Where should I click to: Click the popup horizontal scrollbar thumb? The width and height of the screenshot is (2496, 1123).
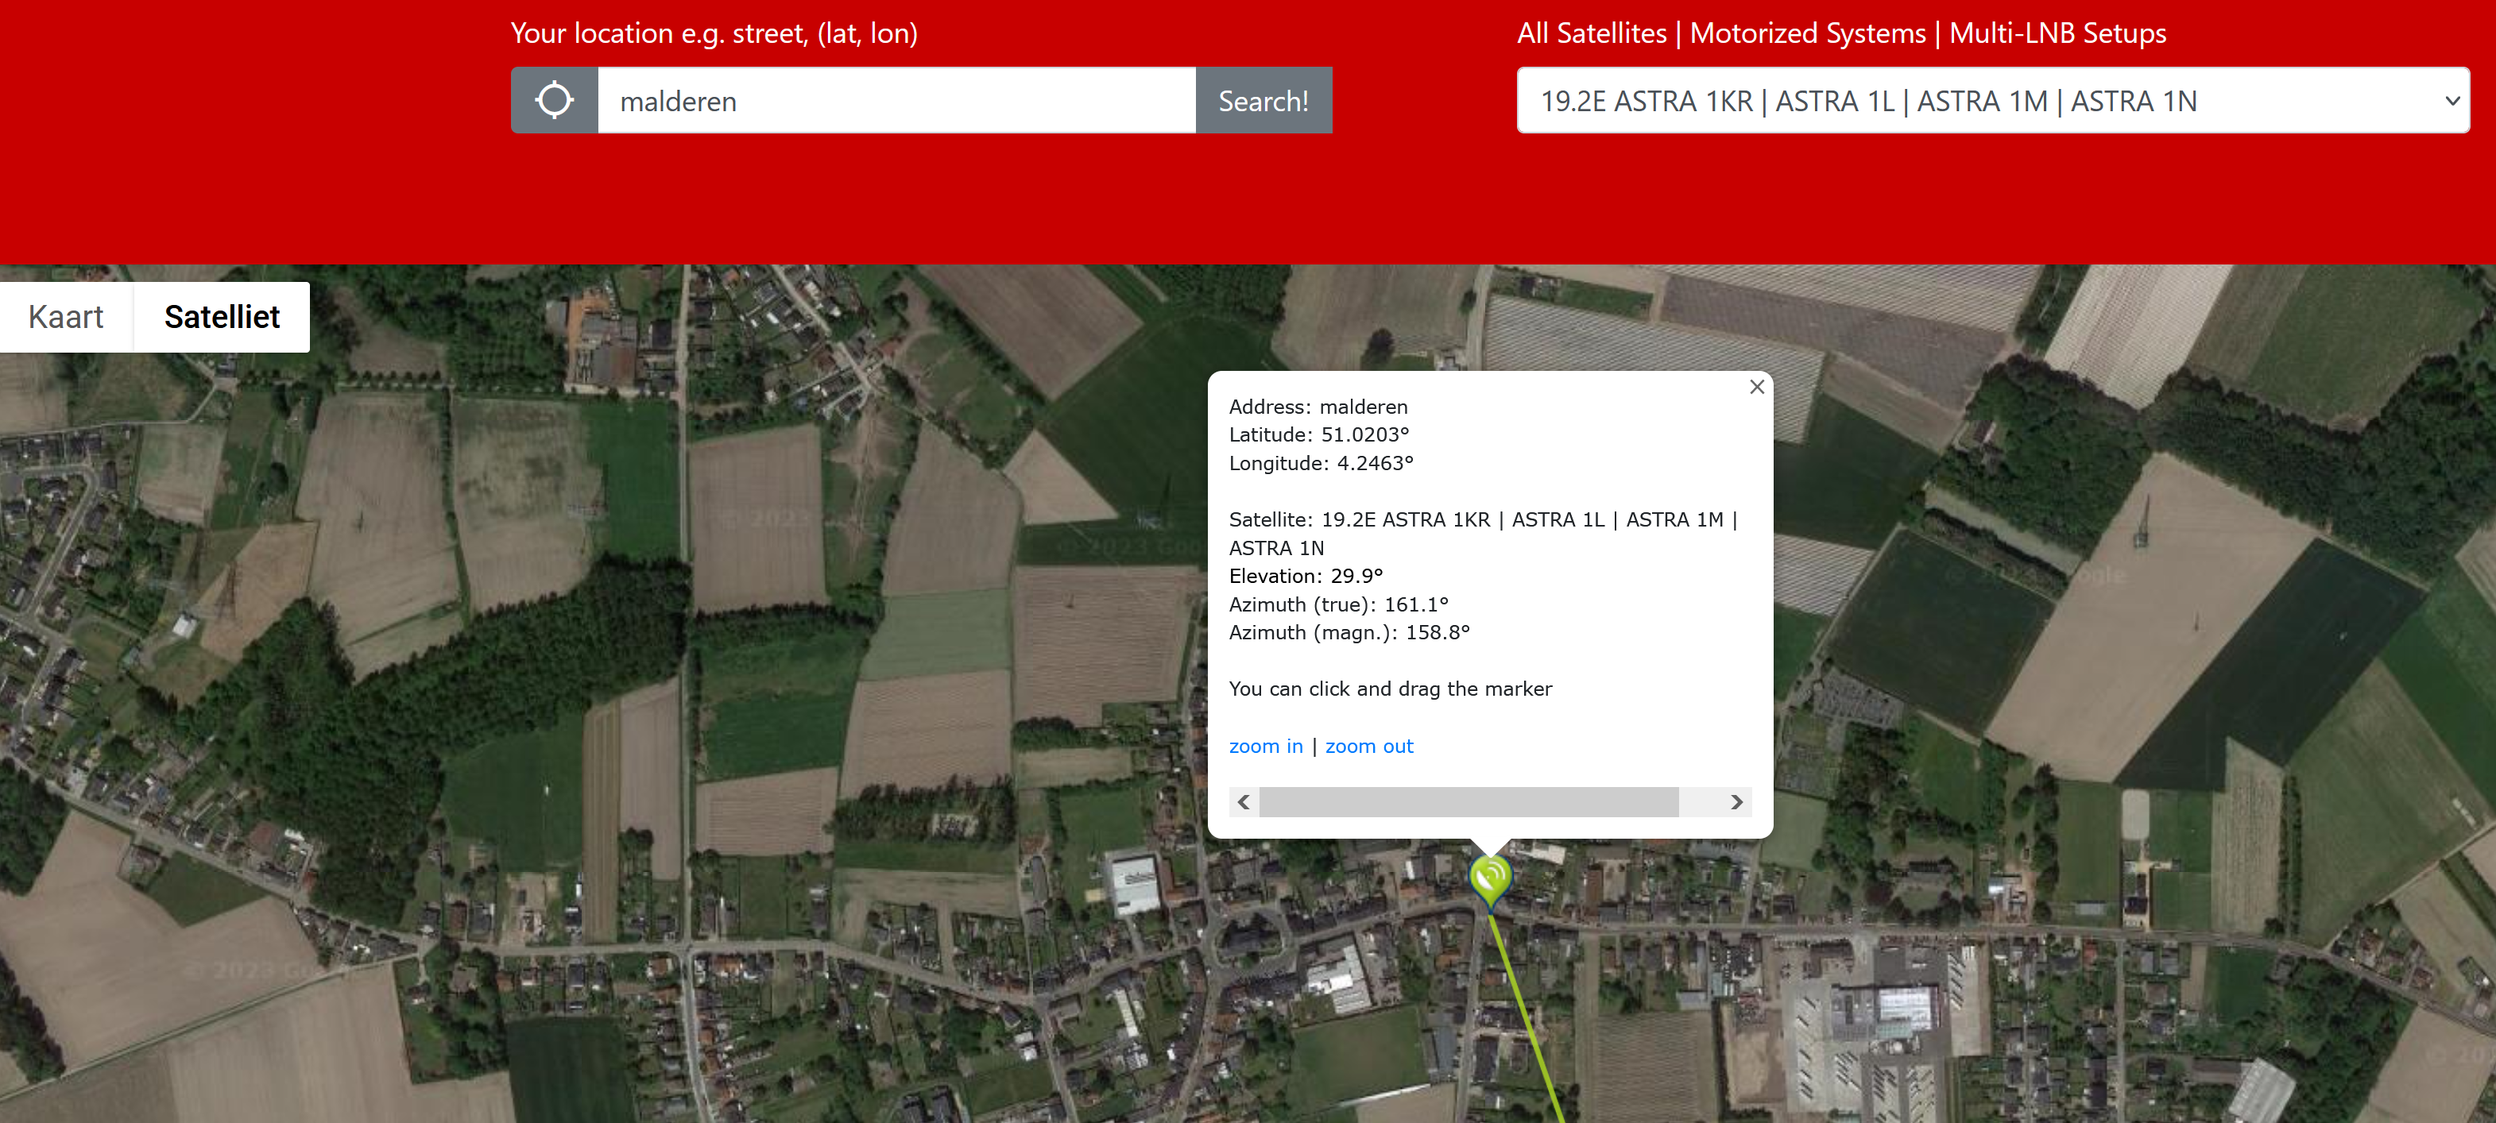[x=1469, y=801]
